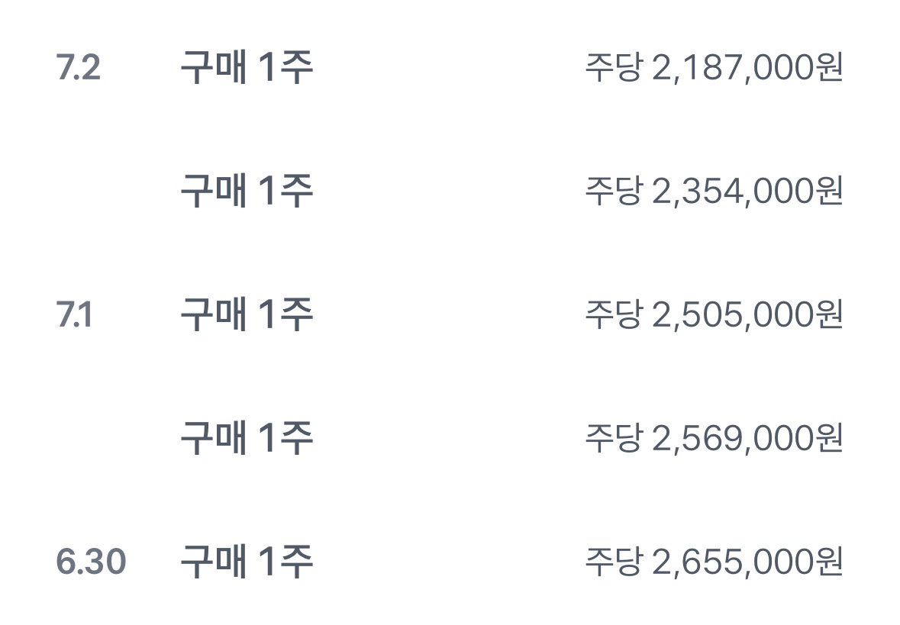The image size is (900, 625).
Task: Open 구매 1주 entry in 2,354,000원 row
Action: tap(247, 191)
